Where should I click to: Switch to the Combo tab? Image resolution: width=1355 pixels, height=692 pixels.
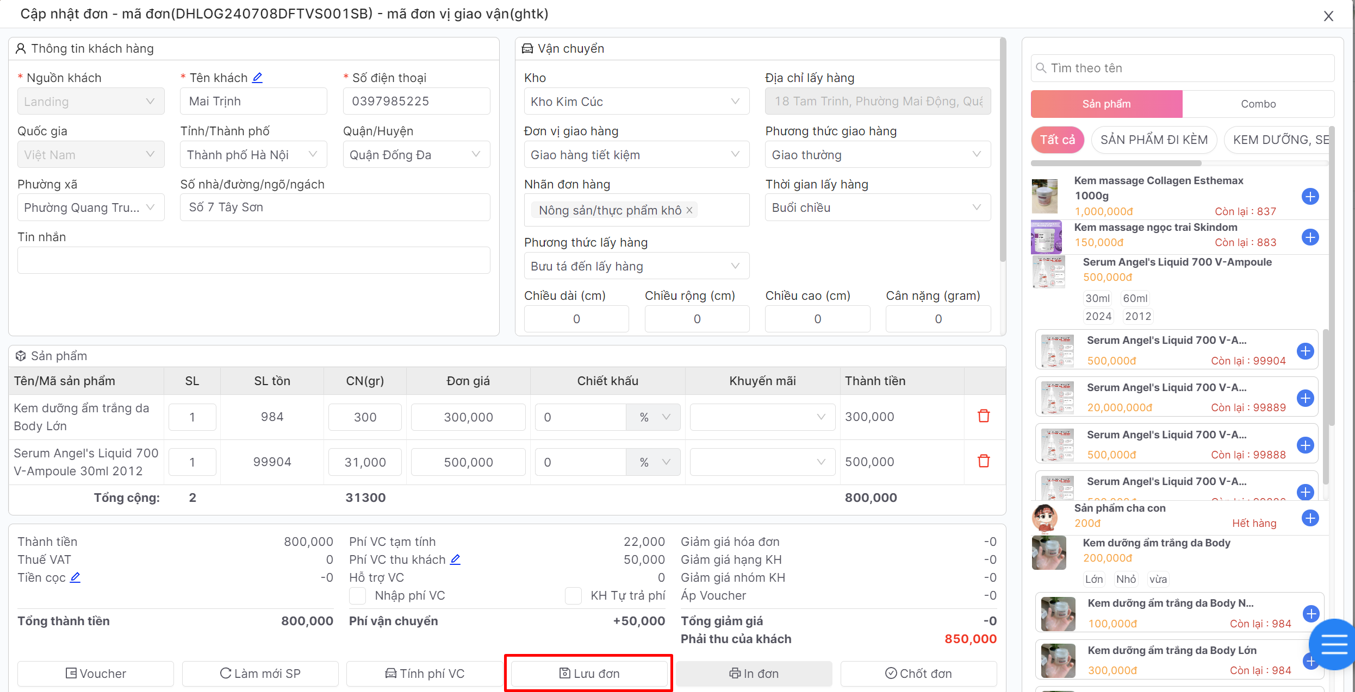point(1258,104)
